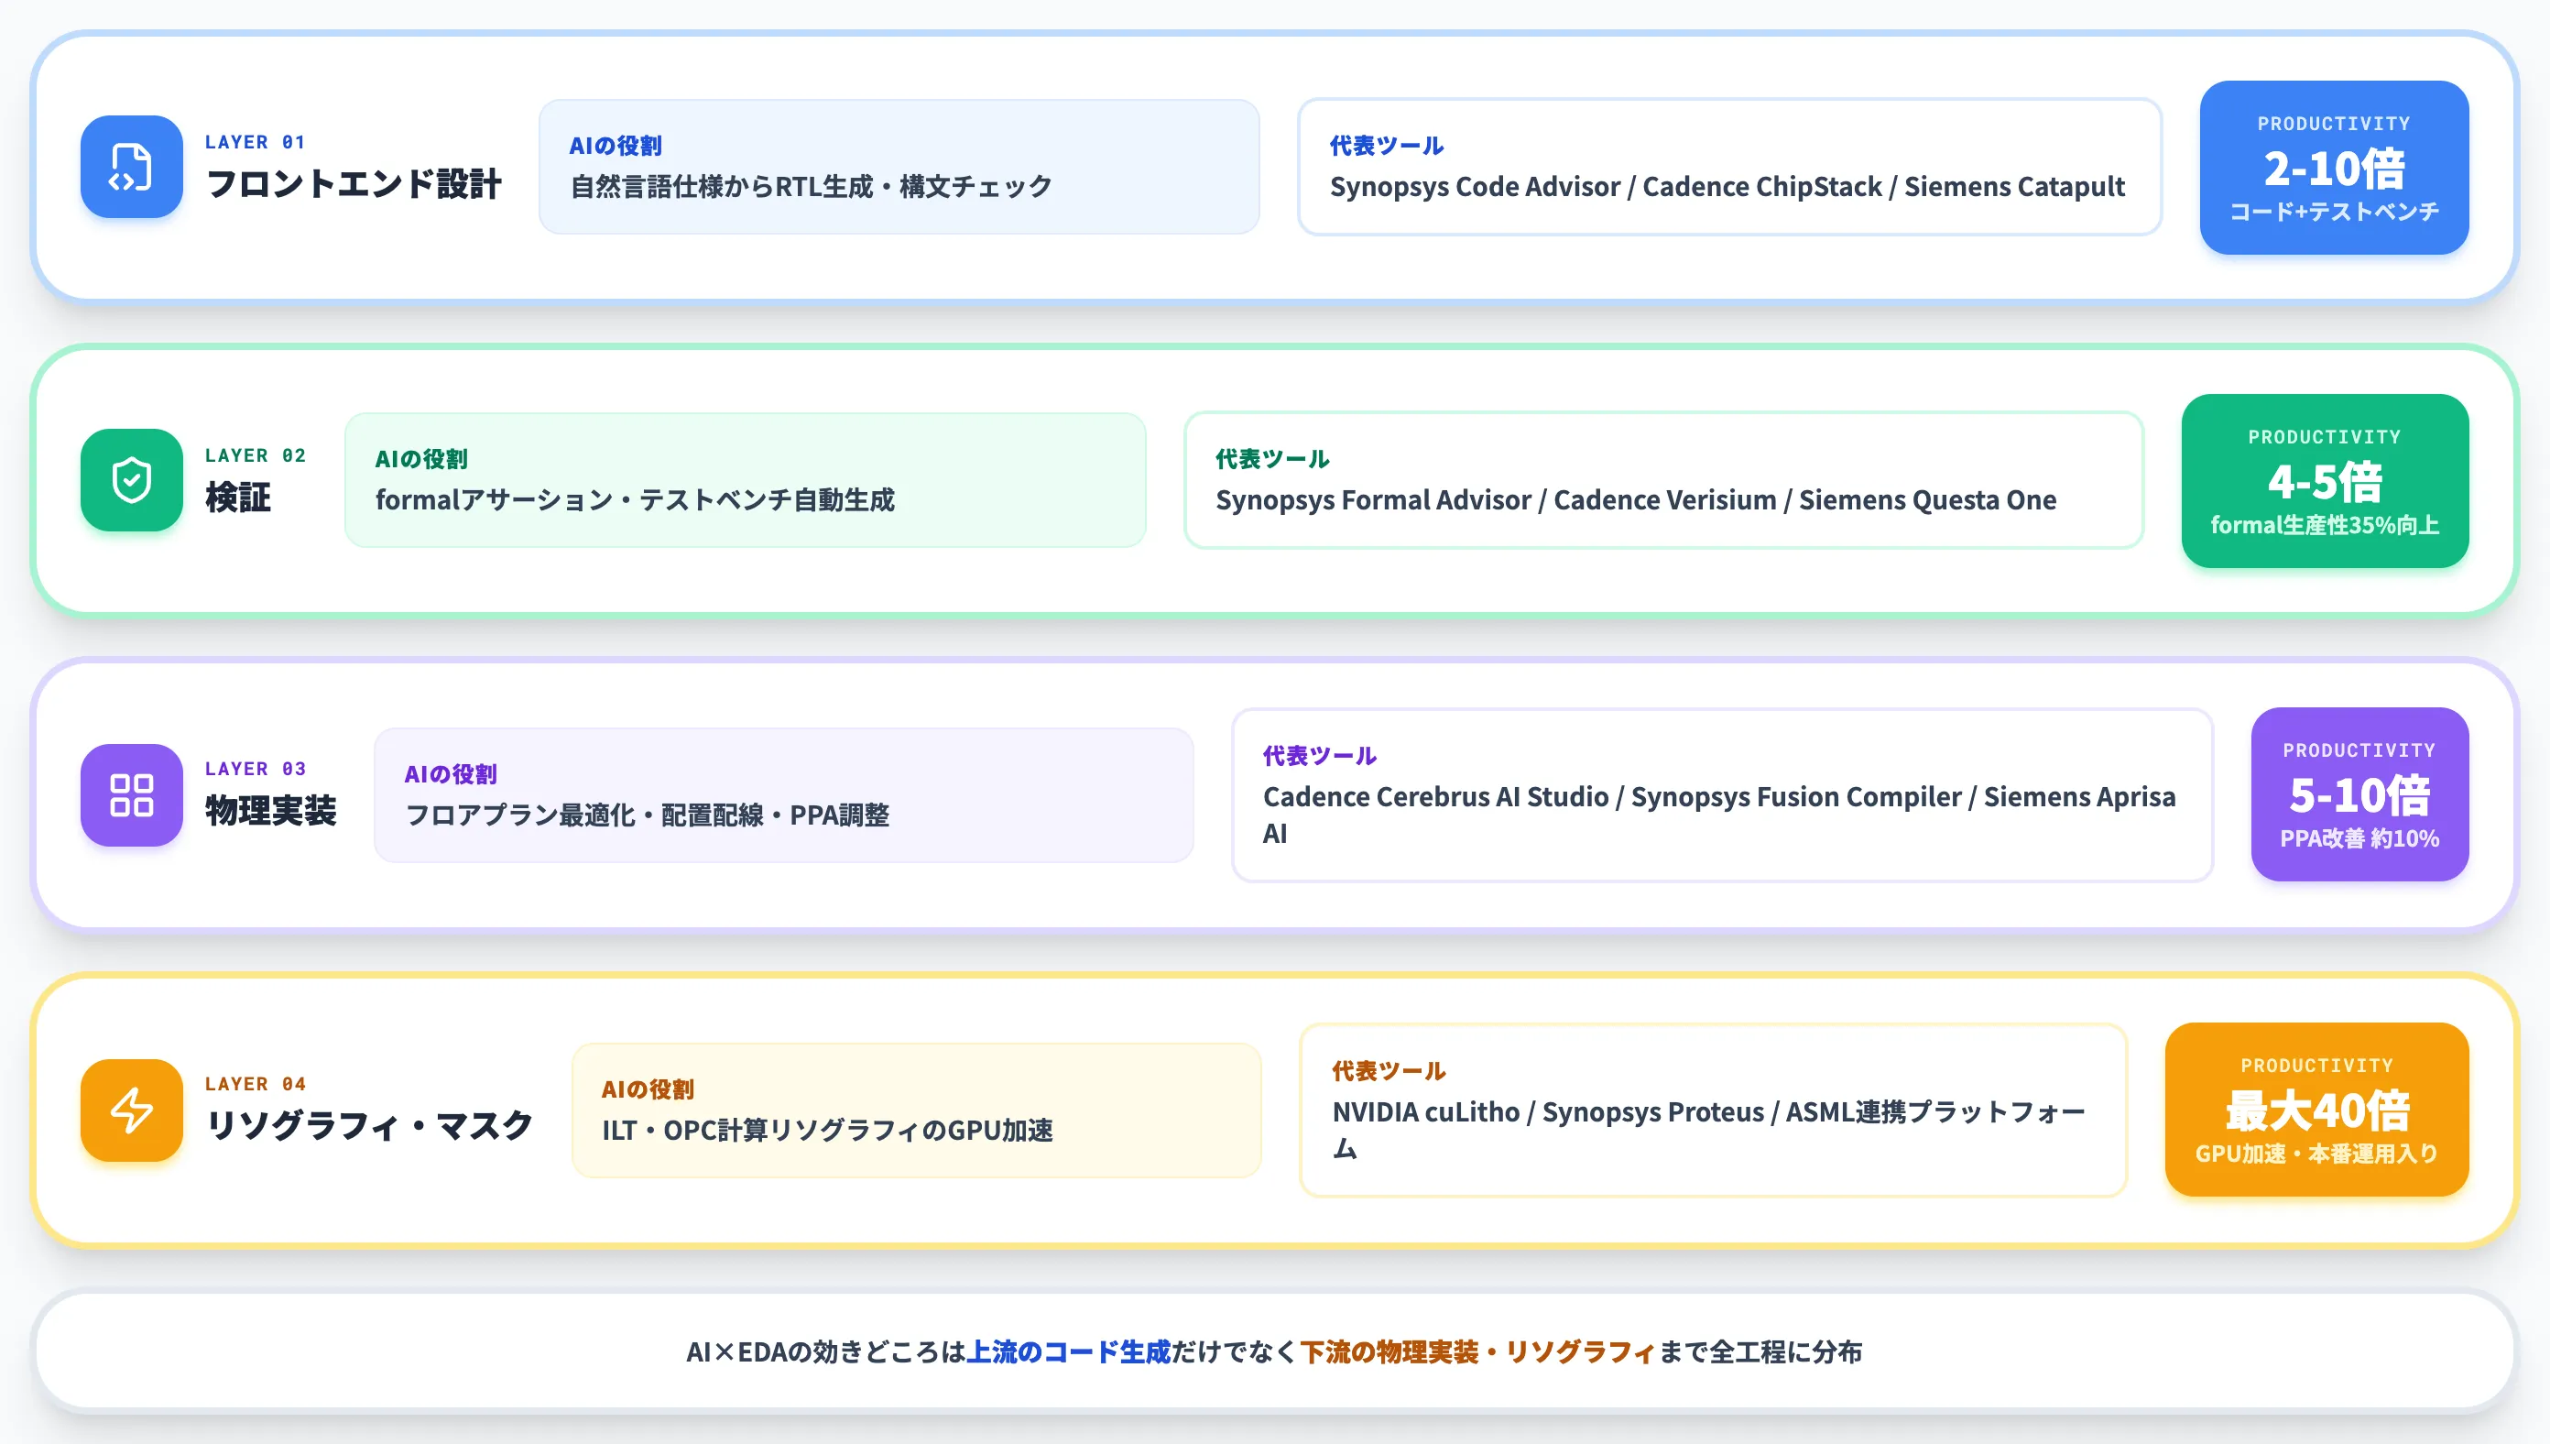Click the orange 'AIの役割' label in Layer 04
This screenshot has height=1444, width=2550.
648,1090
